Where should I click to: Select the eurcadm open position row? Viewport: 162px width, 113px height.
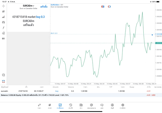pos(76,91)
